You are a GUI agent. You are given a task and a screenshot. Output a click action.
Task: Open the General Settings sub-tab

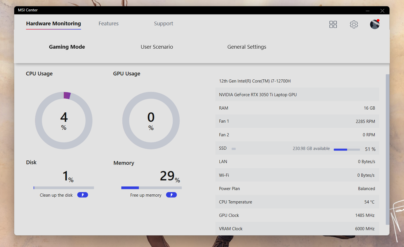(x=247, y=47)
